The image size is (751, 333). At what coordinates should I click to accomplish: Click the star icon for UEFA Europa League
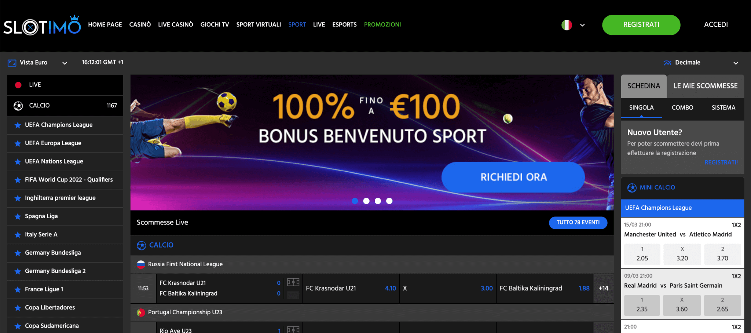(x=17, y=143)
